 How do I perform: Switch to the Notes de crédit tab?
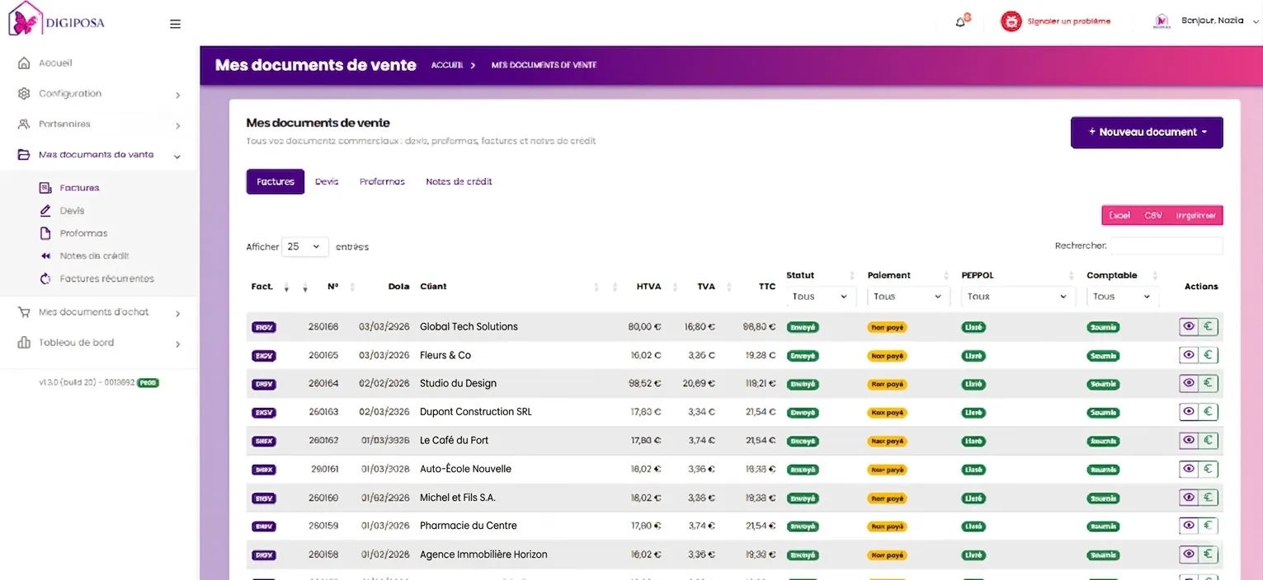tap(459, 181)
